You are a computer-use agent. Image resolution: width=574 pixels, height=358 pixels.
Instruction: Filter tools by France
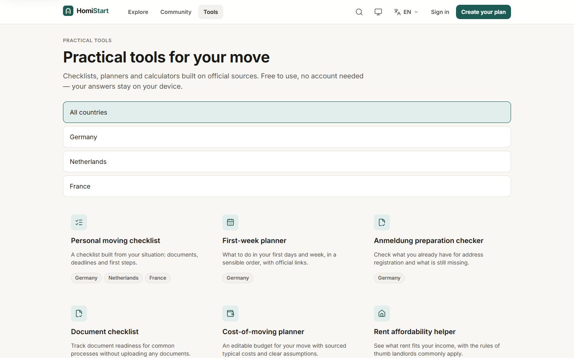[287, 186]
